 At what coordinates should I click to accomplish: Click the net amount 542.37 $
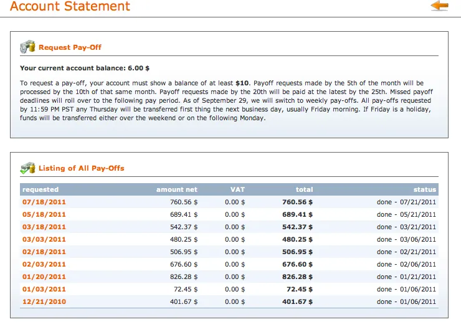(184, 227)
